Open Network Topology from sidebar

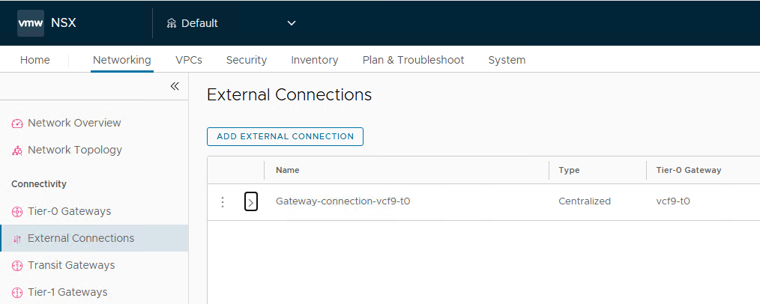pyautogui.click(x=74, y=150)
